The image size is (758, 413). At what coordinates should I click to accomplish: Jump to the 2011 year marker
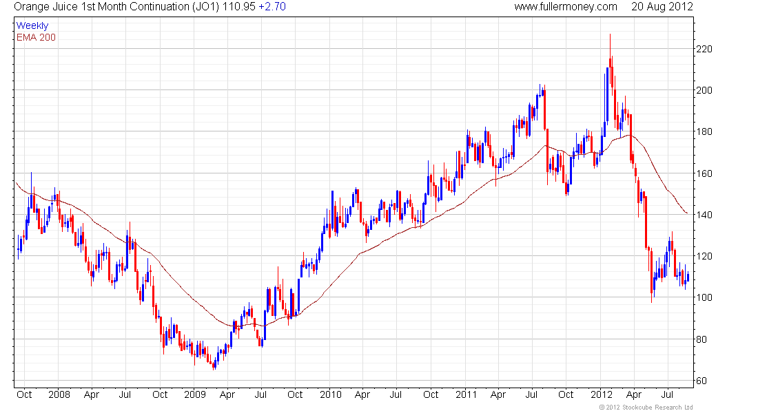466,395
